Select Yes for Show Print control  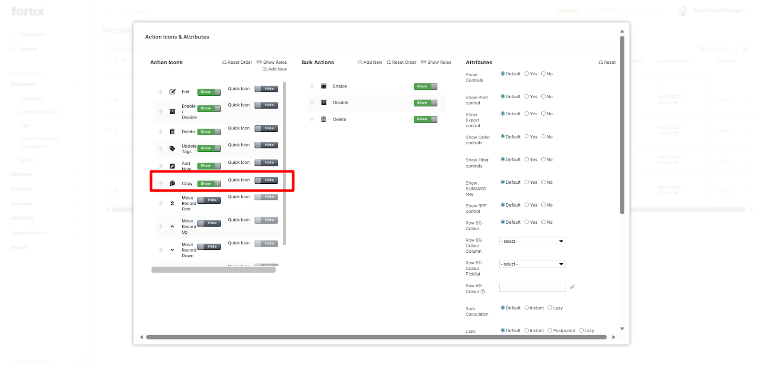pyautogui.click(x=527, y=97)
